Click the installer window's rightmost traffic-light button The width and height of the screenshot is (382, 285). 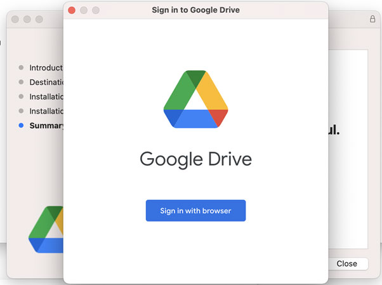39,19
